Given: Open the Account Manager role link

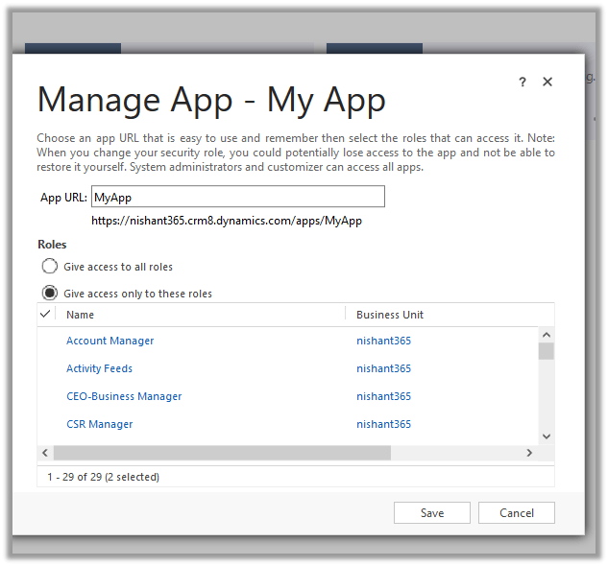Looking at the screenshot, I should tap(109, 341).
